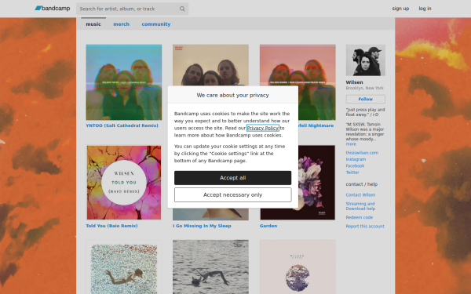
Task: Click the Garden title link
Action: pos(268,226)
